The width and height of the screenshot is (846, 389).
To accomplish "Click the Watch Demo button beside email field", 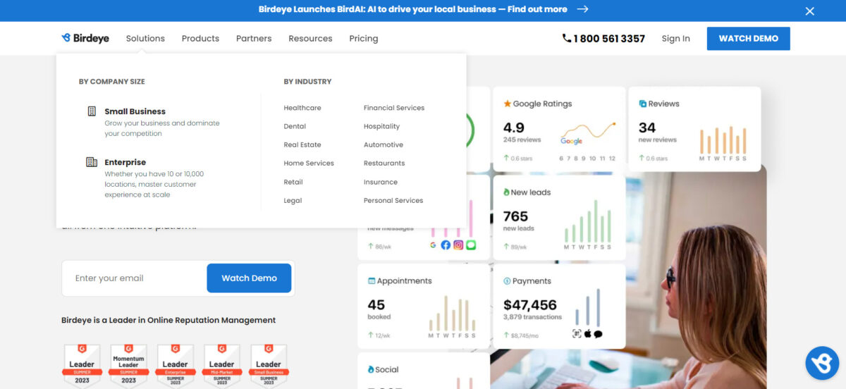I will point(249,278).
